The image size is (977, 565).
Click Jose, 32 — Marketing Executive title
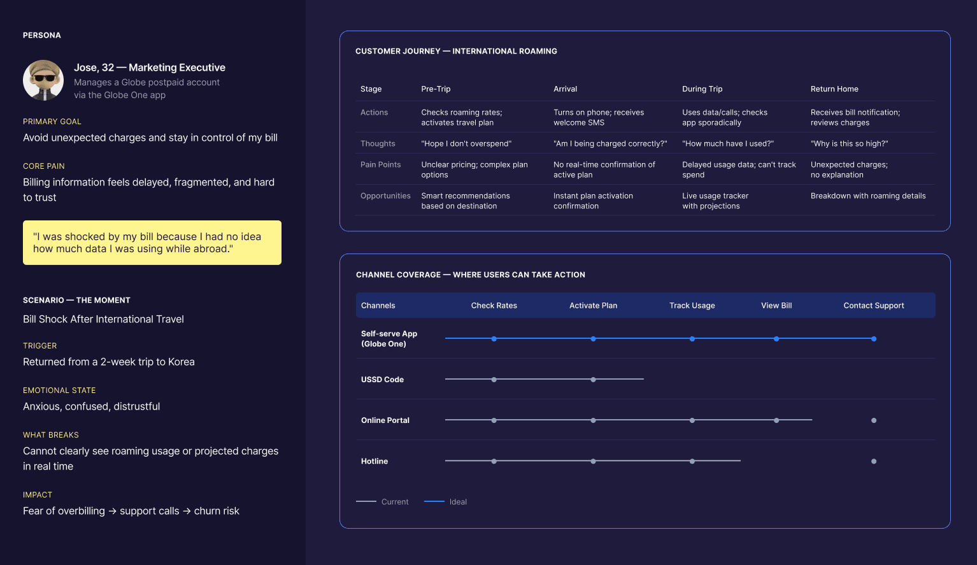click(x=150, y=68)
